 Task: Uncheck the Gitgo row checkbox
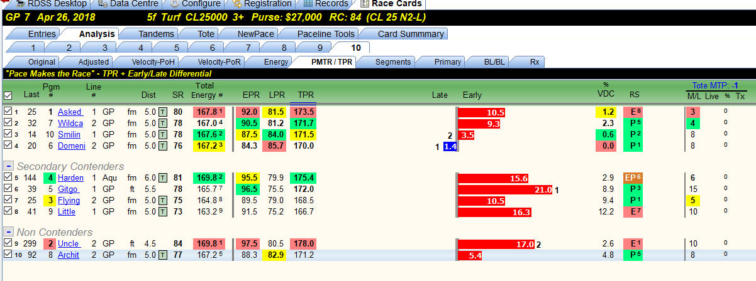click(8, 189)
